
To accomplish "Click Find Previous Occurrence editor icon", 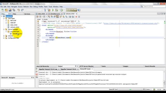I will pyautogui.click(x=52, y=17).
